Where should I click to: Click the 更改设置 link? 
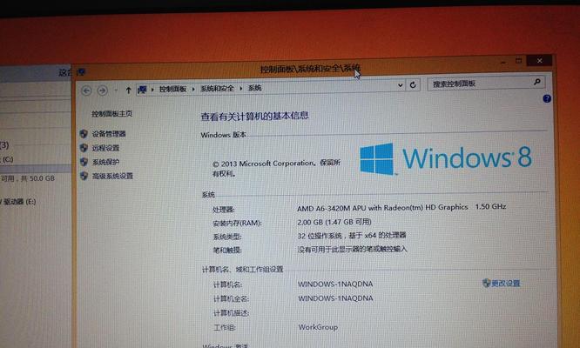[506, 284]
